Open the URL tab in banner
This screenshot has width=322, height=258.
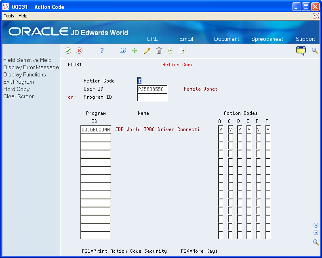coord(152,39)
